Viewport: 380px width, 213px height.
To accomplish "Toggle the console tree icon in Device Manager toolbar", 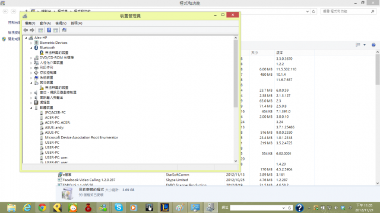I will pyautogui.click(x=40, y=30).
